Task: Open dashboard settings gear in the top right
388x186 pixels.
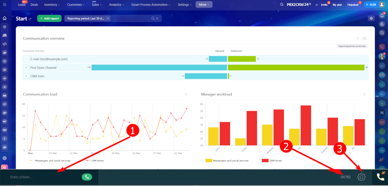Action: pos(371,18)
